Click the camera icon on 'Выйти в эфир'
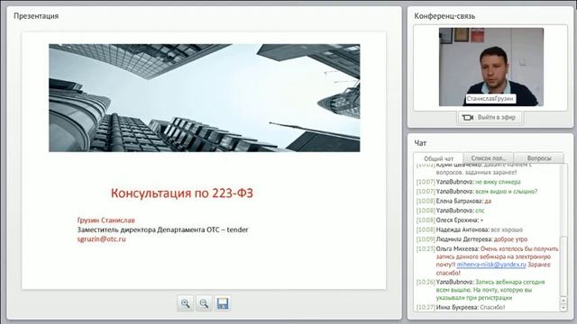The height and width of the screenshot is (324, 577). coord(468,118)
